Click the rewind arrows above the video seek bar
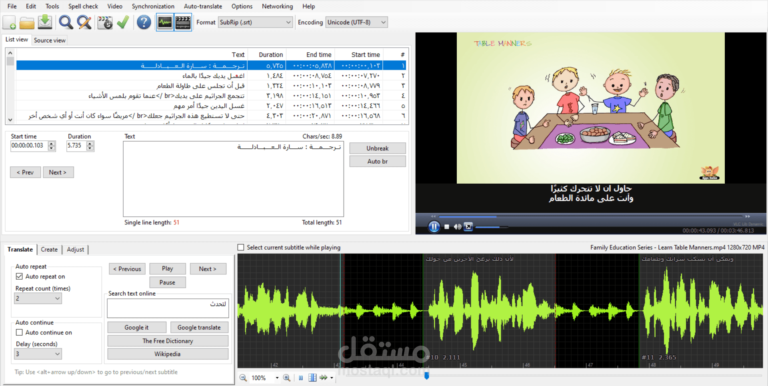Screen dimensions: 768x386 point(433,216)
